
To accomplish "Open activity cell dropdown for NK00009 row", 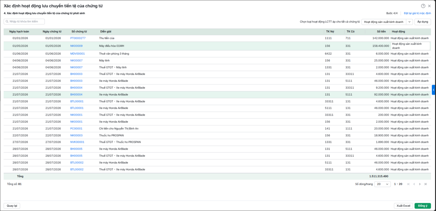I will [410, 46].
